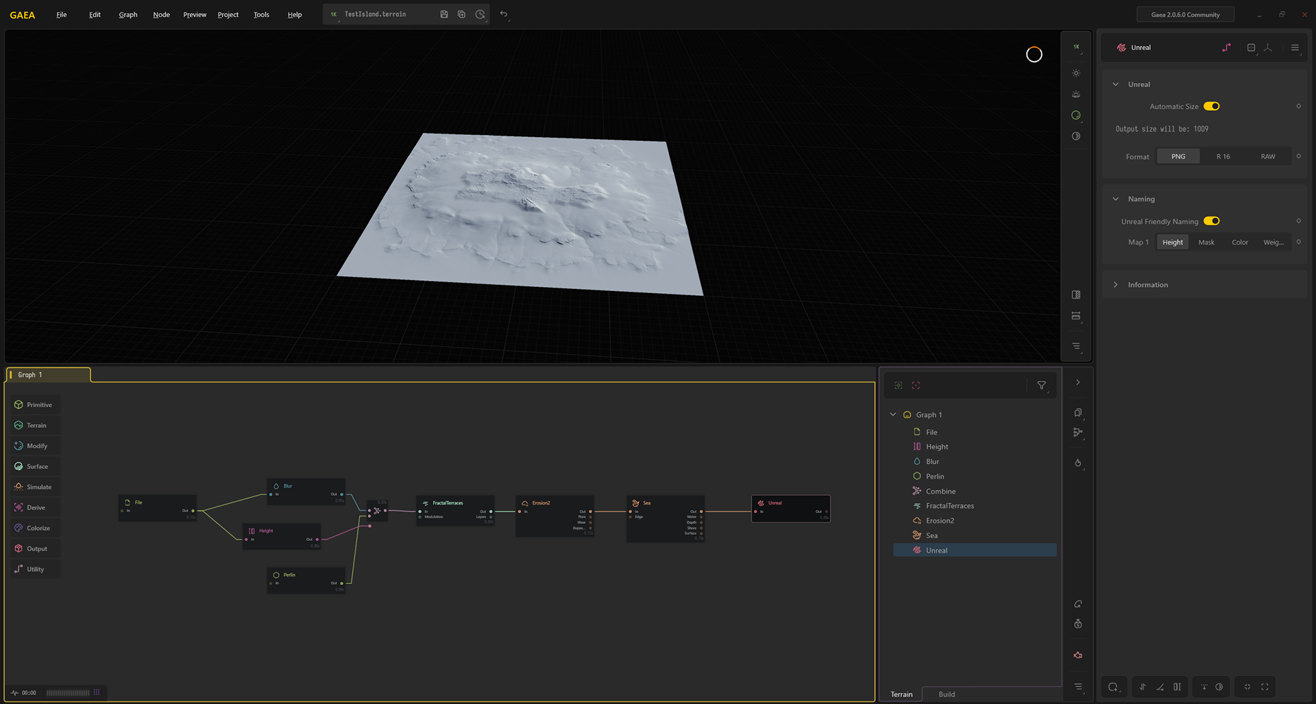Select FractalTerraces in the node list
1316x704 pixels.
point(949,506)
